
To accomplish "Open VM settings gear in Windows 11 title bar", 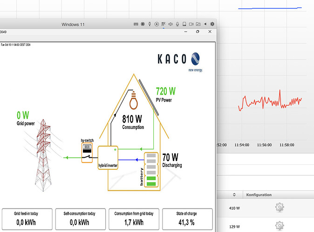I will pos(212,24).
